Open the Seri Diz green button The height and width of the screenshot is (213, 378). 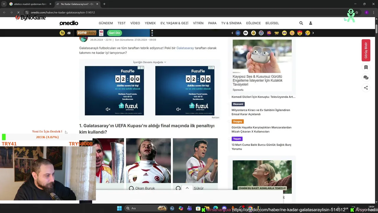tap(114, 33)
